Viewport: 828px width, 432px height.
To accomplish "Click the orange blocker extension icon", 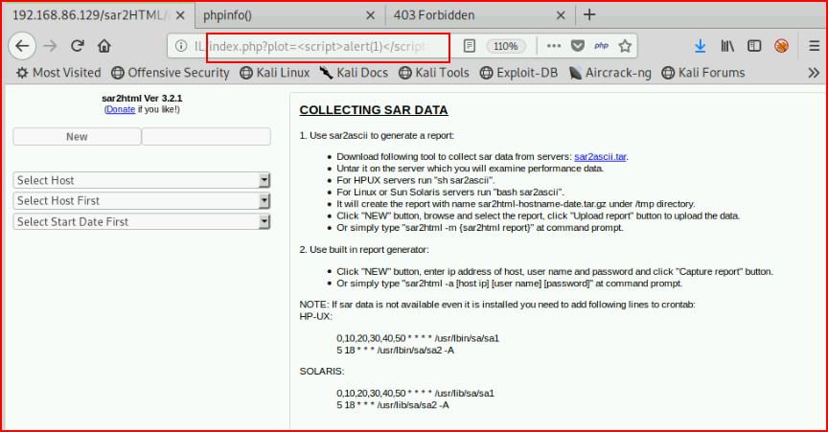I will pos(782,46).
